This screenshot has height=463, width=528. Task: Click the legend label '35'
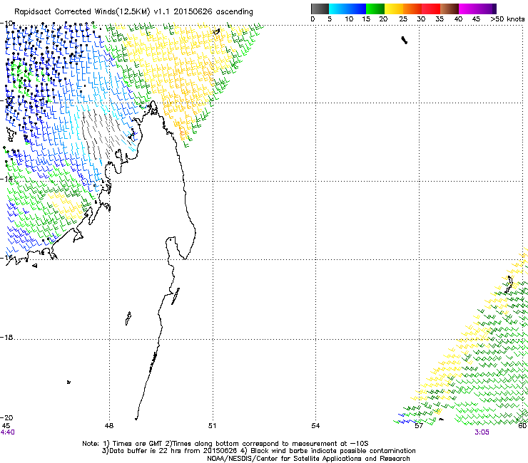[x=440, y=19]
